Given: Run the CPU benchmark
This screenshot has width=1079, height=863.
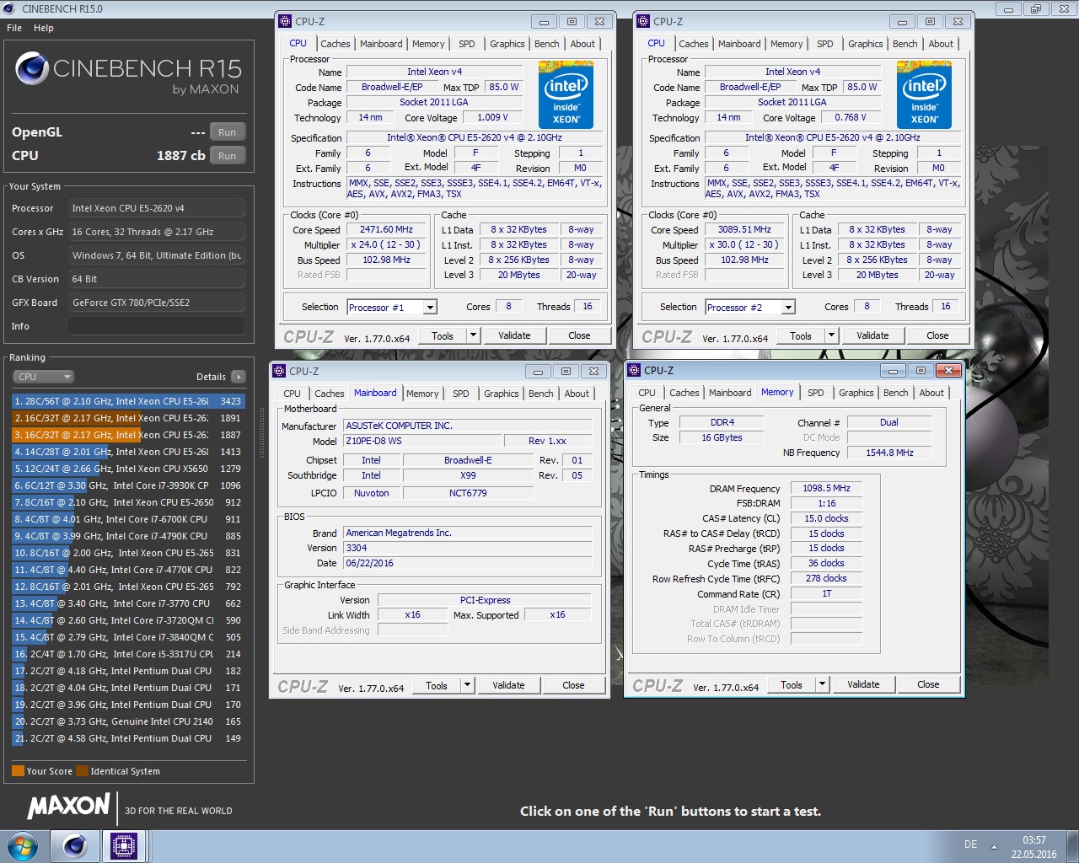Looking at the screenshot, I should tap(228, 156).
